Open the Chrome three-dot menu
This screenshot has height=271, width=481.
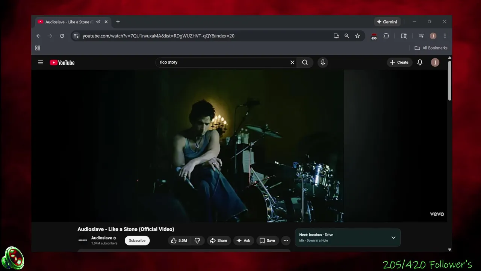click(445, 36)
